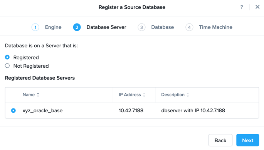Image resolution: width=264 pixels, height=150 pixels.
Task: Click the Back button
Action: (x=220, y=140)
